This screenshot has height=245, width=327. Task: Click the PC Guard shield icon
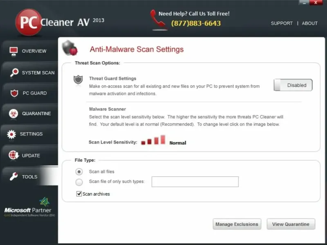[14, 93]
